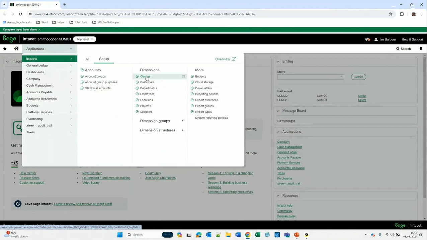Open the Entity selection combo box
This screenshot has width=427, height=240.
click(x=311, y=77)
